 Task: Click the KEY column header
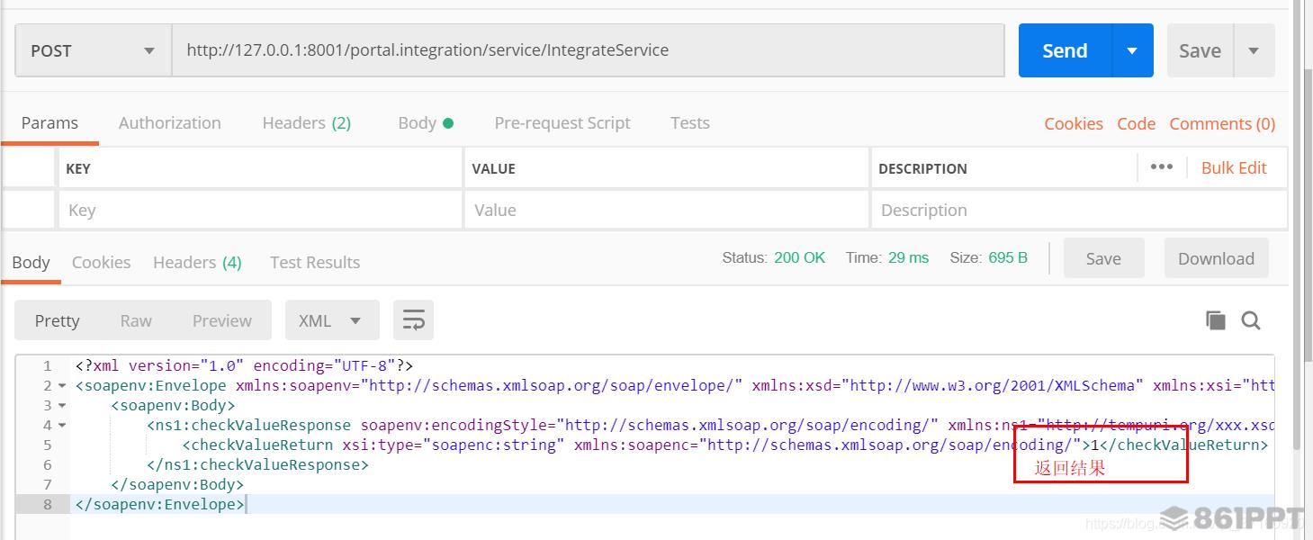pyautogui.click(x=78, y=168)
